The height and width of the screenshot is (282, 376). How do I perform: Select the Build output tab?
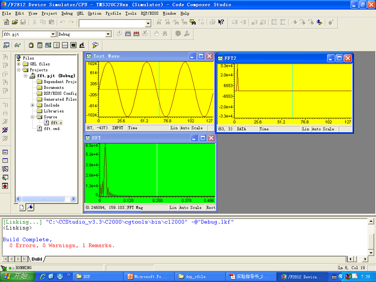tap(37, 259)
